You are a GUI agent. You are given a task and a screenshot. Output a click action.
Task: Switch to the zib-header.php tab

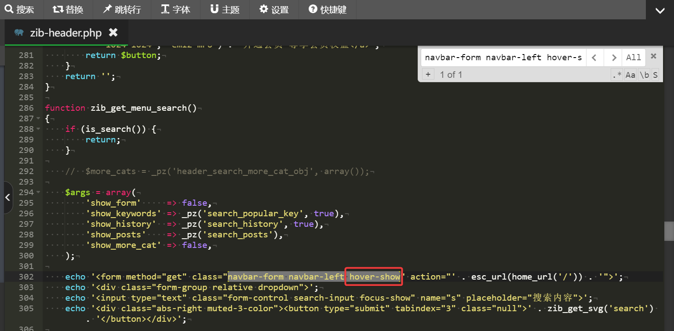(x=65, y=33)
